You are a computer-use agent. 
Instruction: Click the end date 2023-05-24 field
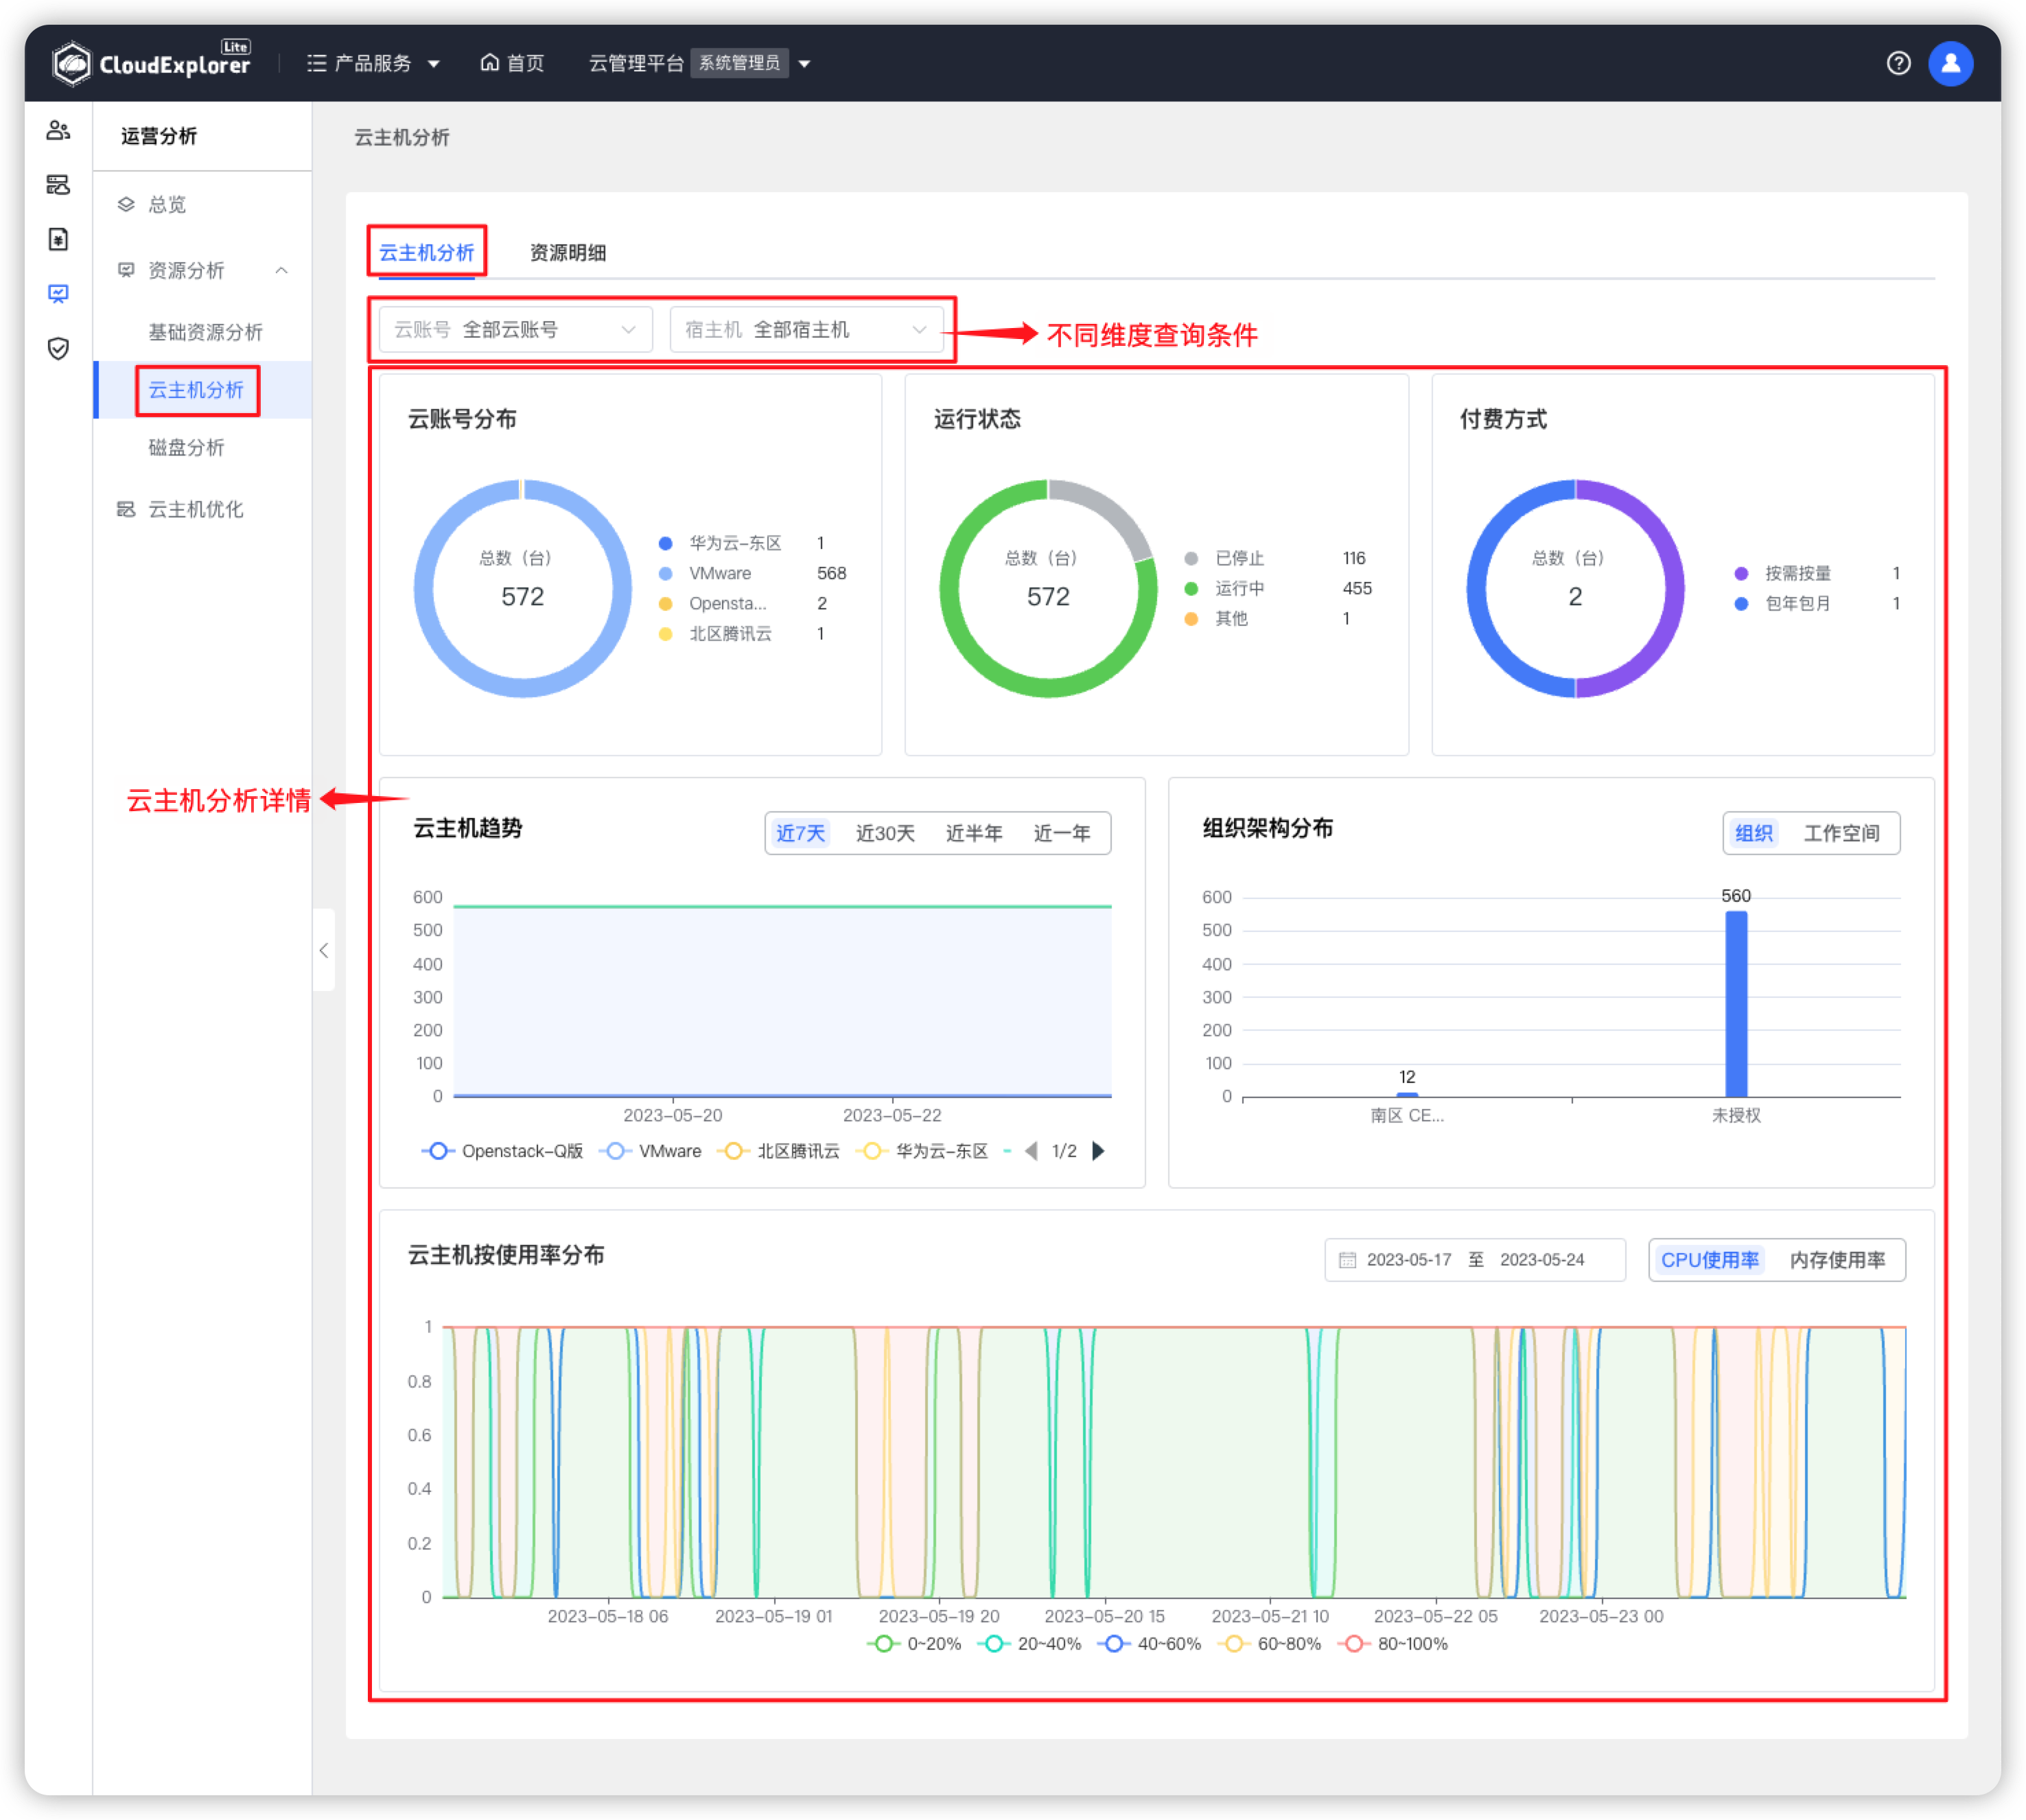[x=1541, y=1259]
